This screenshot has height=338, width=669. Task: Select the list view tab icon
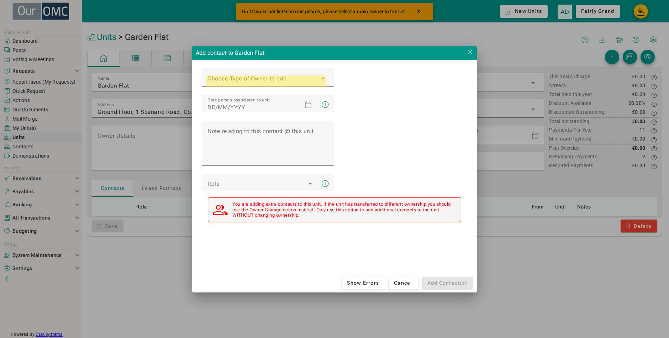(136, 58)
